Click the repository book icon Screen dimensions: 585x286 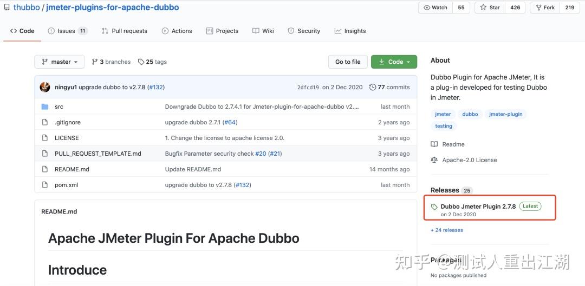click(x=6, y=8)
